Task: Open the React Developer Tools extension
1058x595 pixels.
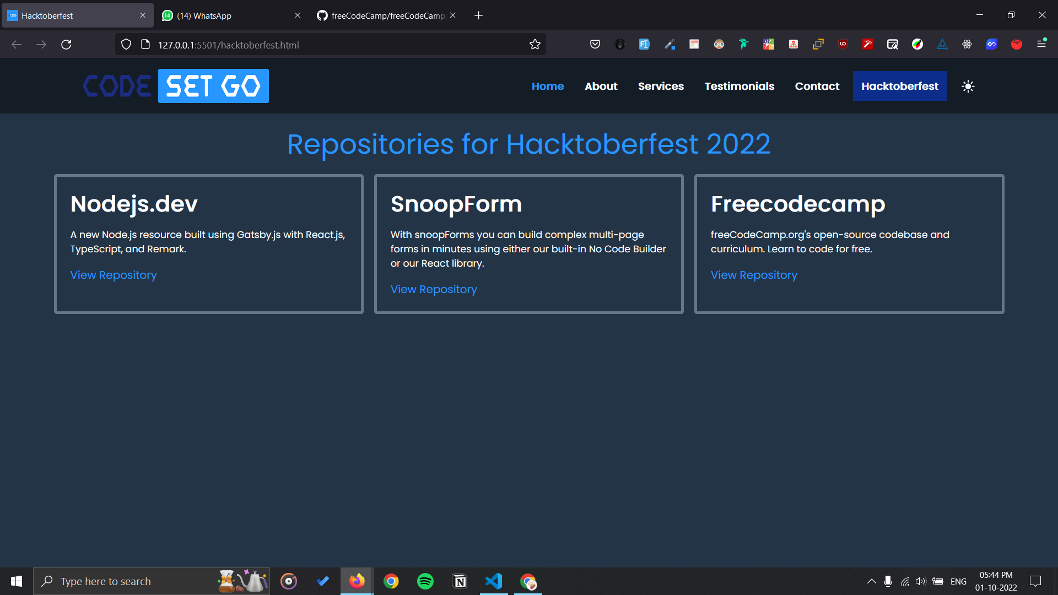Action: click(966, 44)
